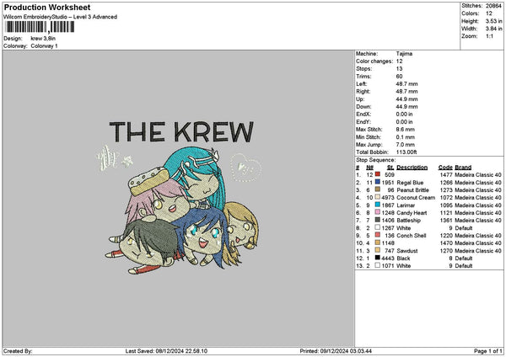Click the thread code 1220
This screenshot has height=357, width=506.
tap(446, 236)
